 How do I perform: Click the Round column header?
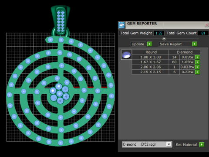pos(151,52)
